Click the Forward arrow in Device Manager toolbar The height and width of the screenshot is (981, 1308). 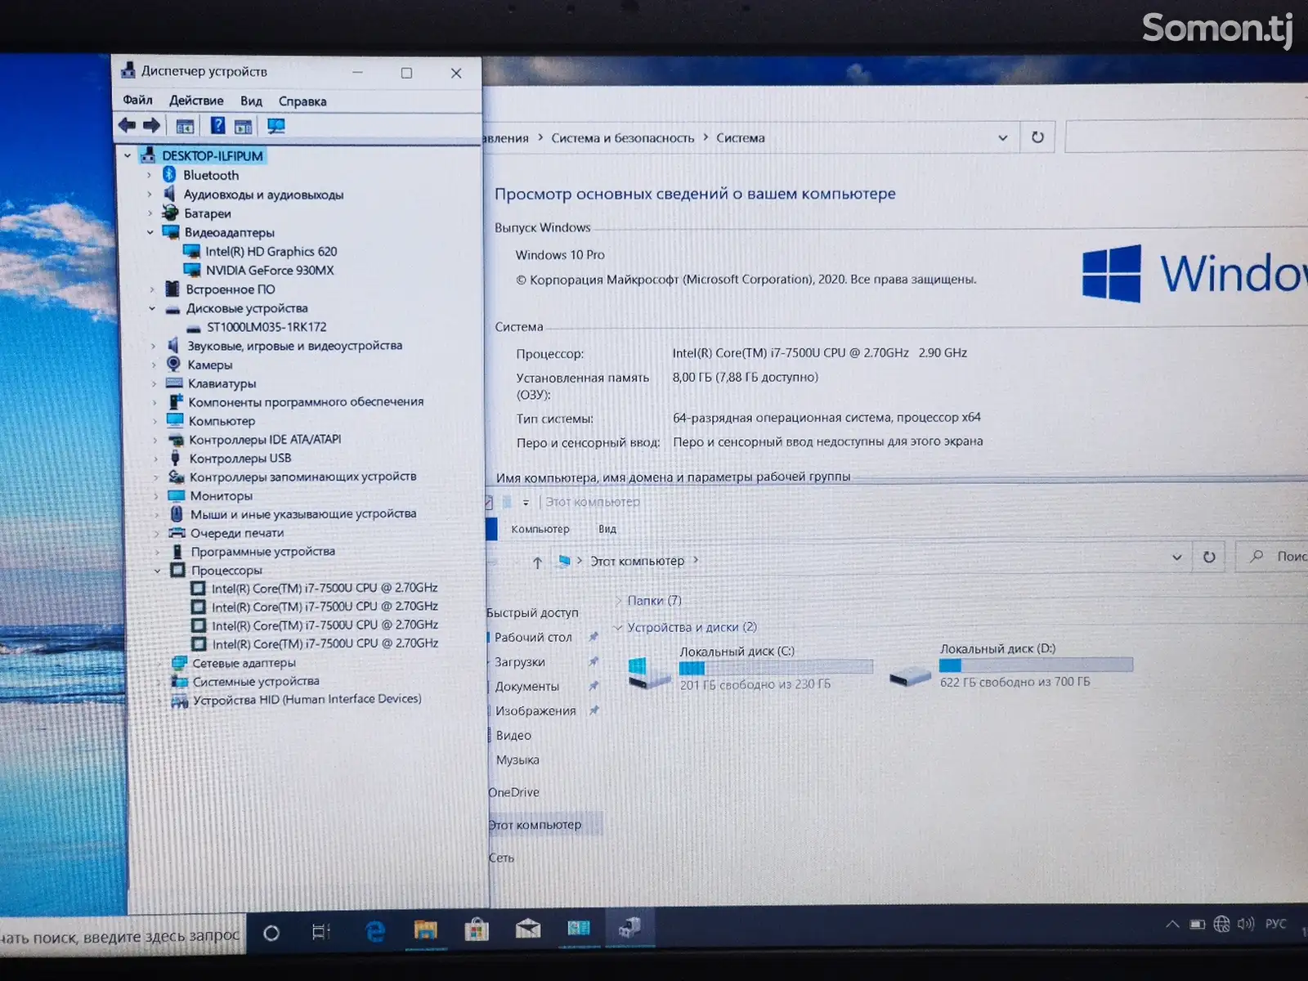pyautogui.click(x=152, y=125)
